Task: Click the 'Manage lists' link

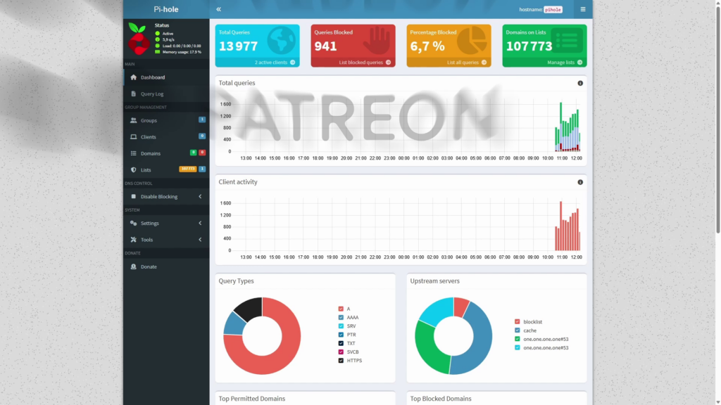Action: point(564,62)
